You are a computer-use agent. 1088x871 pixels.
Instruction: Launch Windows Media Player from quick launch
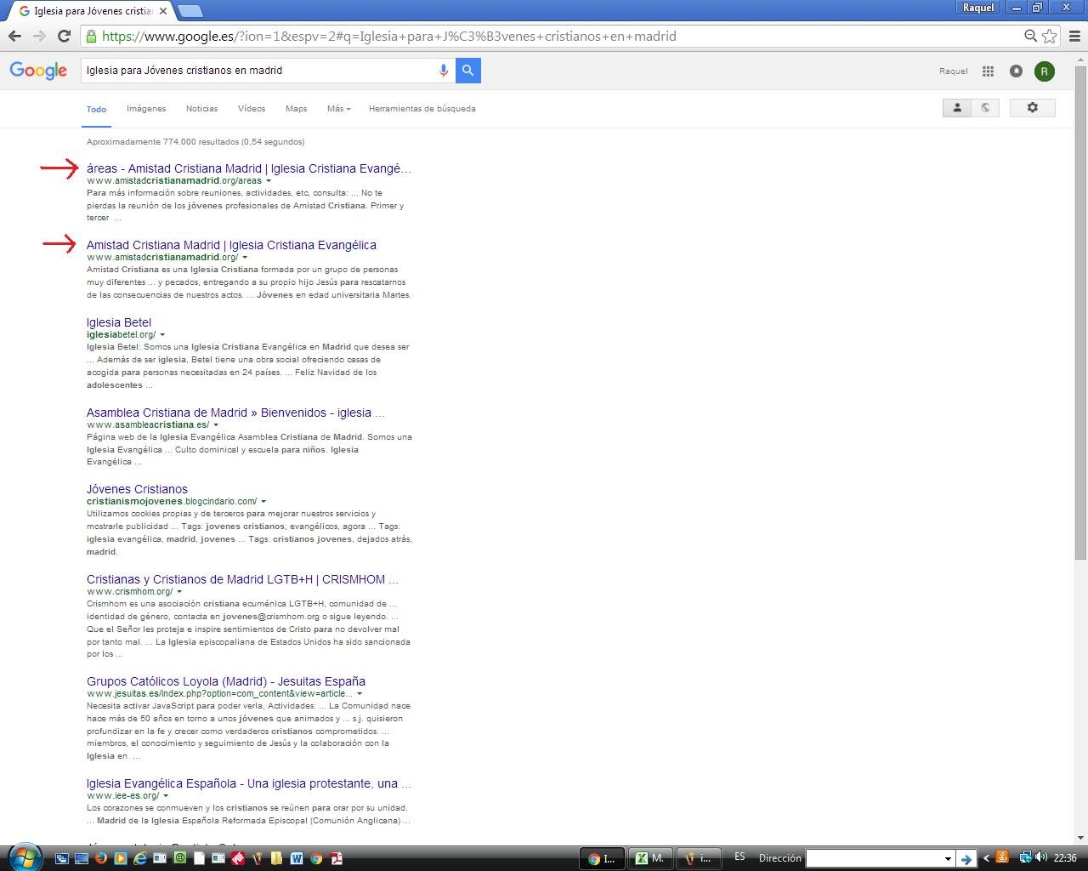click(x=121, y=858)
